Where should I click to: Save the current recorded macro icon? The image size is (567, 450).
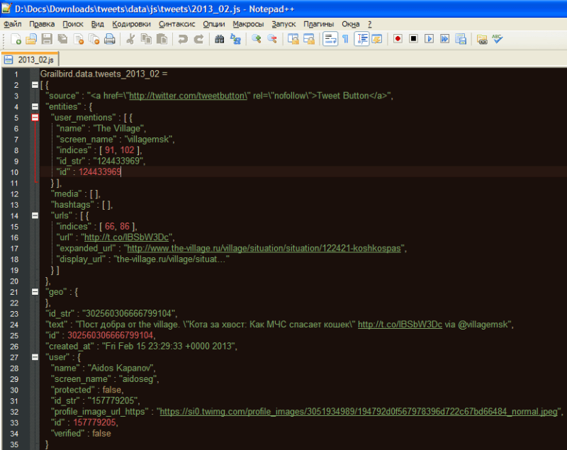click(x=461, y=39)
